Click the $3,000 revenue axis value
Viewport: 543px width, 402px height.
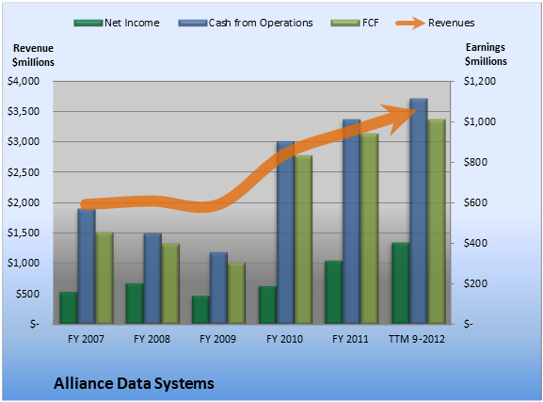point(24,141)
